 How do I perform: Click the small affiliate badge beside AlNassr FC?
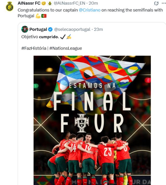(50, 3)
